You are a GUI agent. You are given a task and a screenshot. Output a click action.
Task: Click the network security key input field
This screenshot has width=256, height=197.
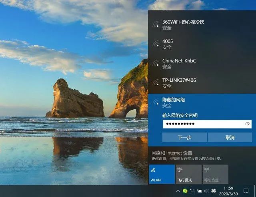(202, 125)
